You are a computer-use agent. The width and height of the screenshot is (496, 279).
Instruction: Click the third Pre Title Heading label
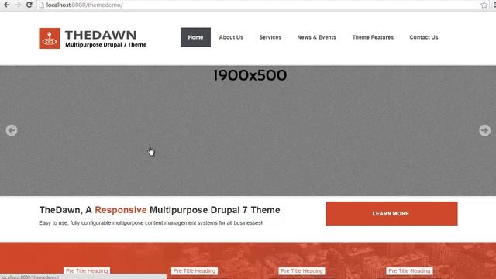(x=301, y=270)
